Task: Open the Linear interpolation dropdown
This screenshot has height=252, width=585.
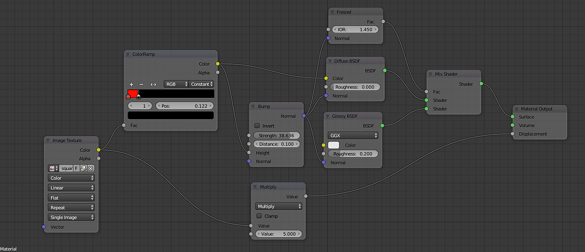Action: [71, 188]
